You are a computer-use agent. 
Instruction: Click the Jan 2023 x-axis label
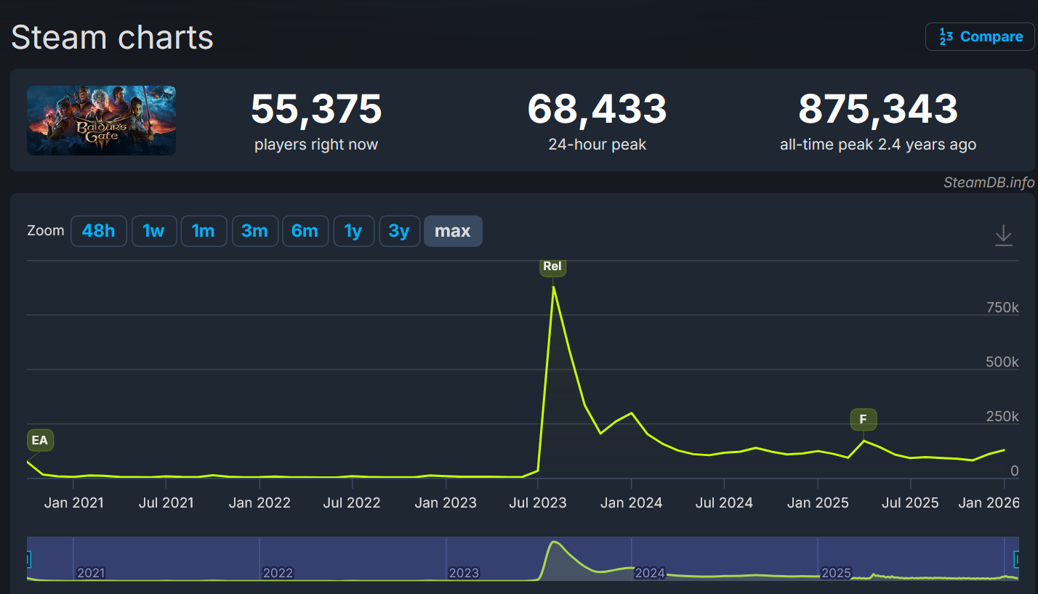(446, 503)
